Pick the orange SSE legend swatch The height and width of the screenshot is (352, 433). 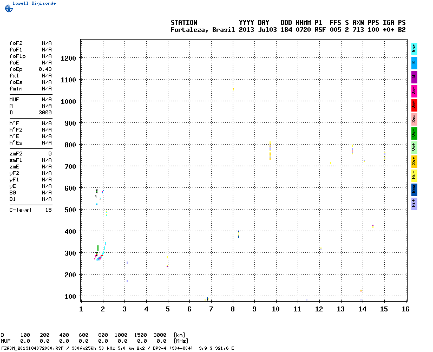click(414, 161)
